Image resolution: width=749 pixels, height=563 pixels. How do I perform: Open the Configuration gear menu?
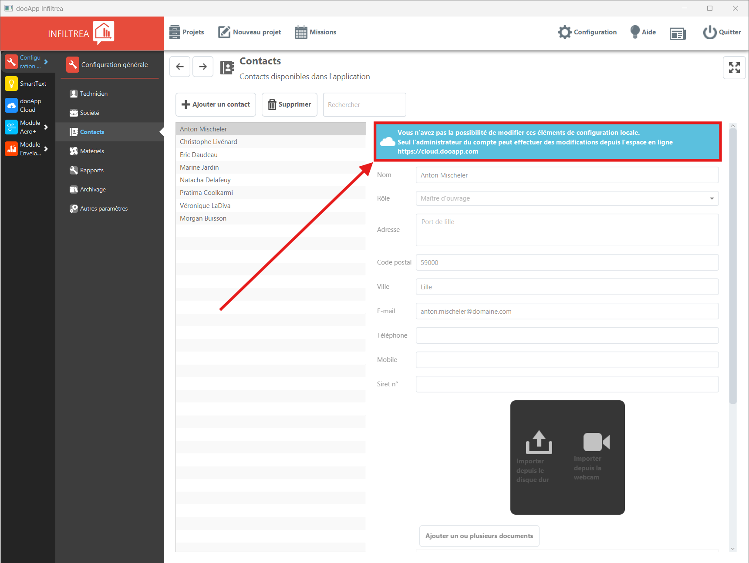click(x=587, y=32)
